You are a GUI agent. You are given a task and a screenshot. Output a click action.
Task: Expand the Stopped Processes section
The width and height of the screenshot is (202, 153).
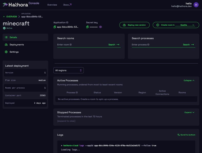click(189, 112)
